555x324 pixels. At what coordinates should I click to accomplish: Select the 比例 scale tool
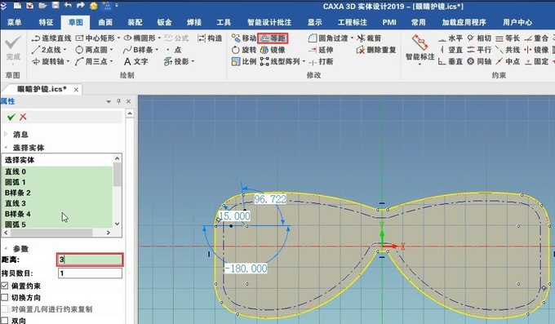[x=243, y=61]
